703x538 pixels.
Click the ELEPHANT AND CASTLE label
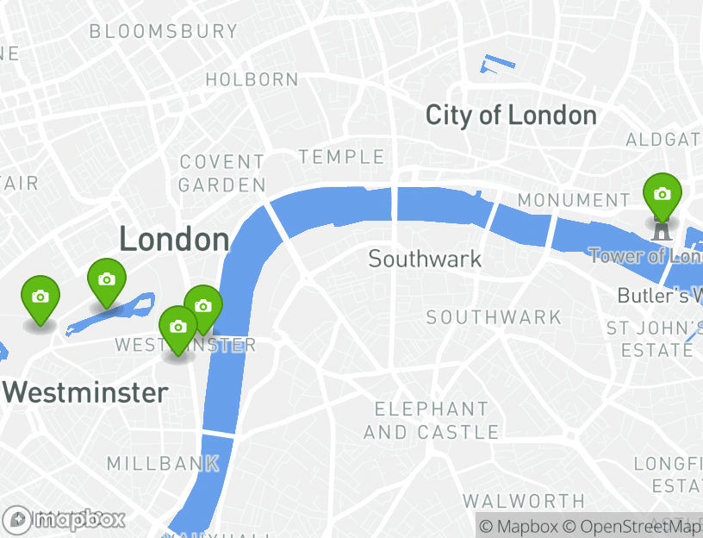tap(432, 421)
